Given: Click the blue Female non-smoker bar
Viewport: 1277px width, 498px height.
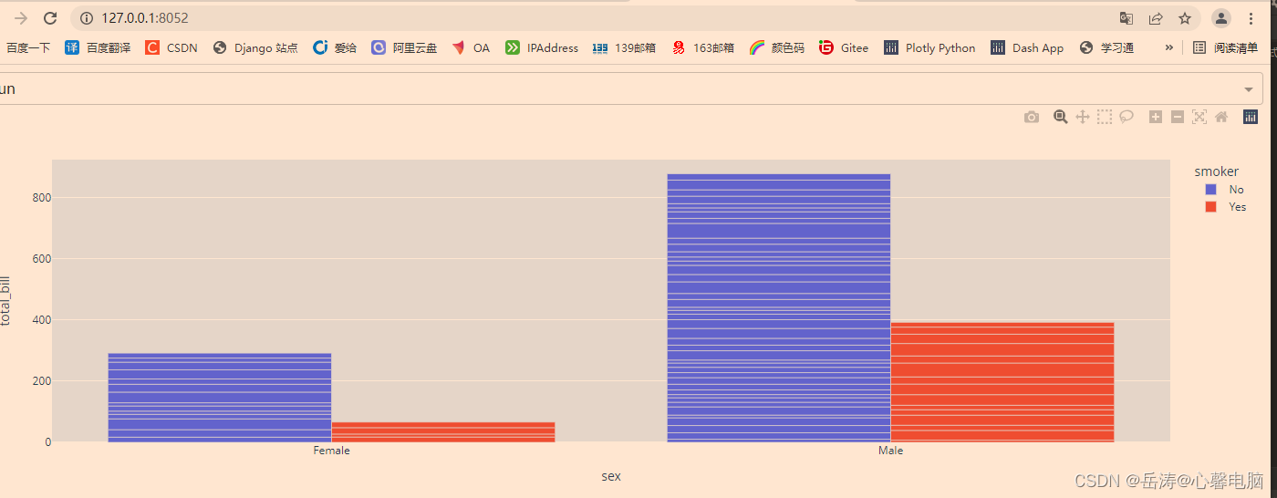Looking at the screenshot, I should 220,398.
